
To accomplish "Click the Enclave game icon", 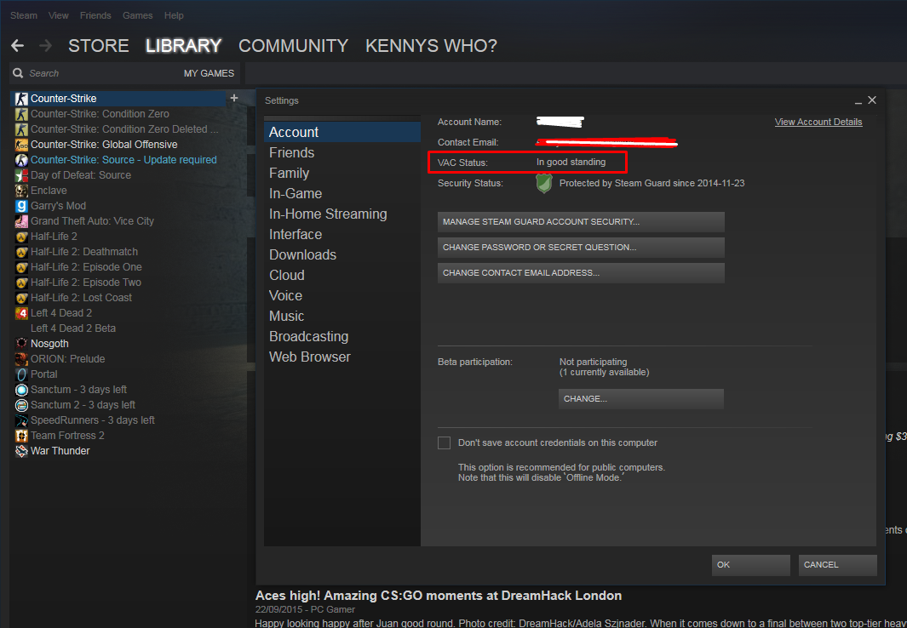I will pyautogui.click(x=21, y=191).
